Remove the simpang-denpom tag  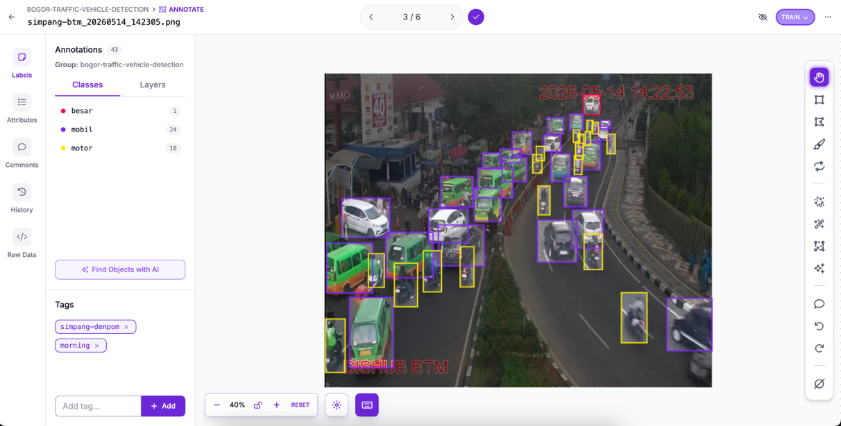pos(126,327)
